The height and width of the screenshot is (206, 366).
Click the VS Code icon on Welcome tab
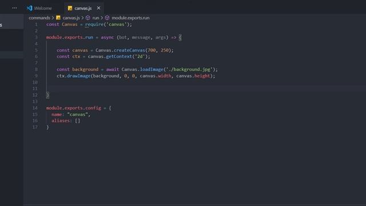coord(30,8)
